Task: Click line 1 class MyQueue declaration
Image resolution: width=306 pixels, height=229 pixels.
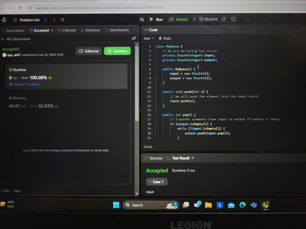Action: [x=169, y=46]
